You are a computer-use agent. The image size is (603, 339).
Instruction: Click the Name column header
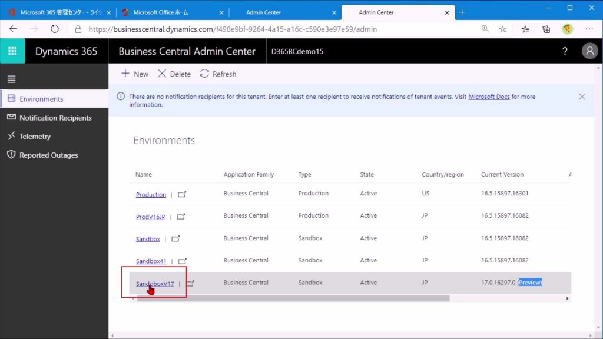point(144,174)
